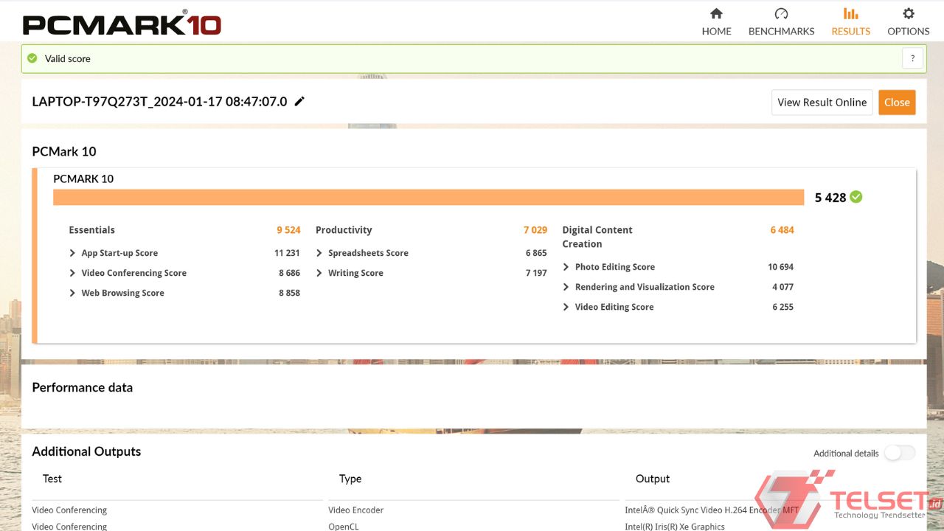Select the Results bar chart icon
The width and height of the screenshot is (944, 531).
click(850, 14)
